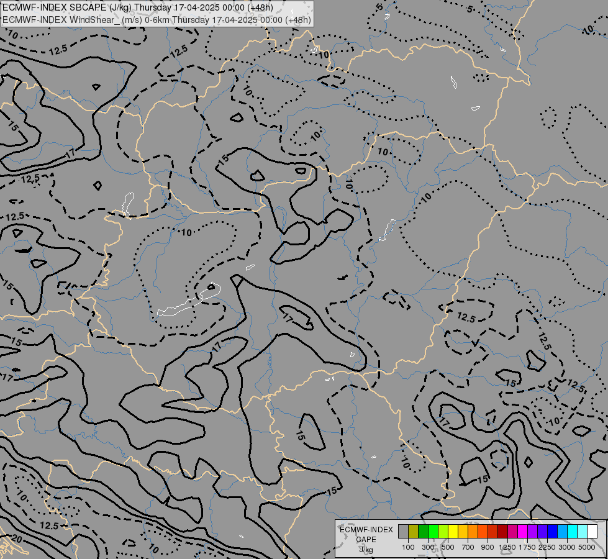Click the 20 contour label
This screenshot has height=559, width=608.
tap(17, 539)
